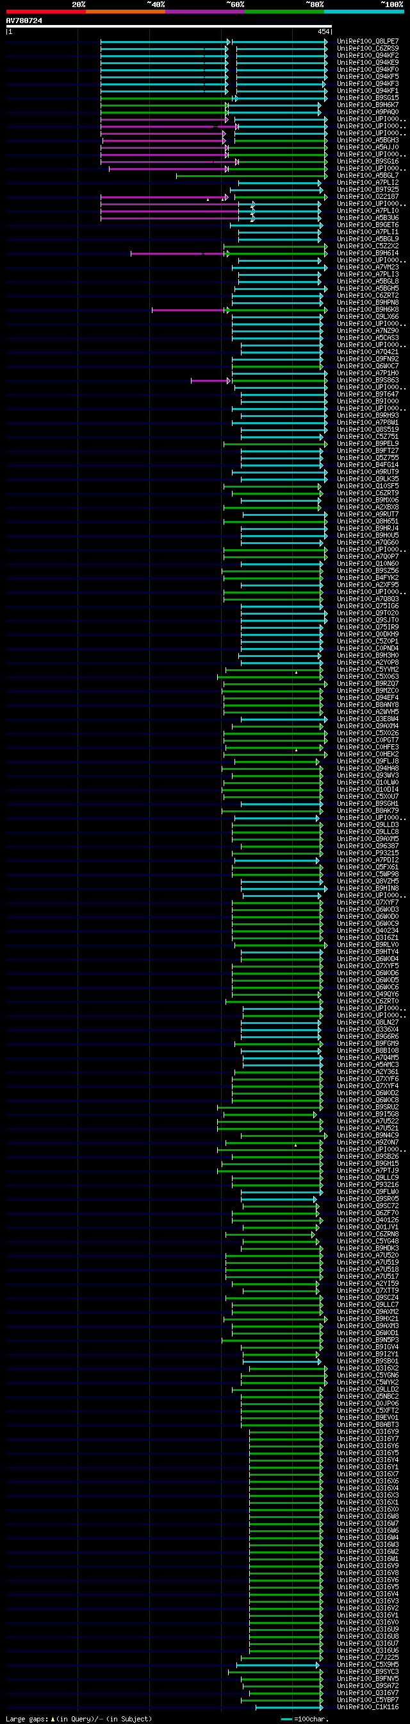This screenshot has width=410, height=1724.
Task: Select hit label UniRef100_A5BGH5
Action: (x=368, y=289)
